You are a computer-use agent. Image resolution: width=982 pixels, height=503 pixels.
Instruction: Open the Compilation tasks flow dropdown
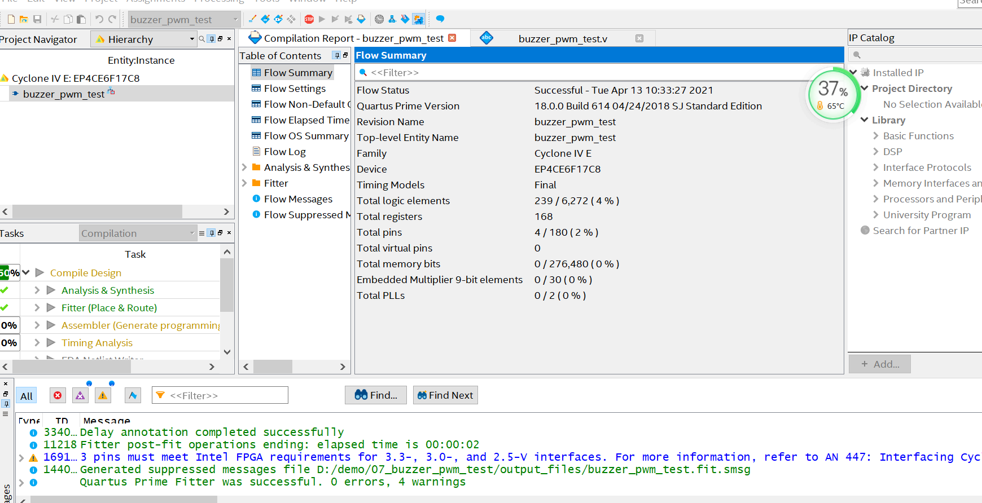click(x=138, y=233)
